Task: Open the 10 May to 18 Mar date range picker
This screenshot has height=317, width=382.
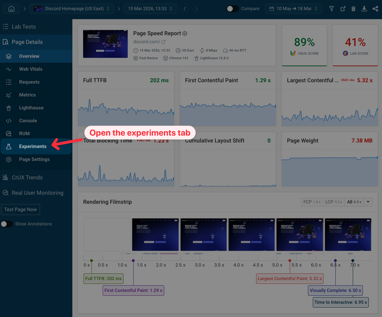Action: click(293, 9)
